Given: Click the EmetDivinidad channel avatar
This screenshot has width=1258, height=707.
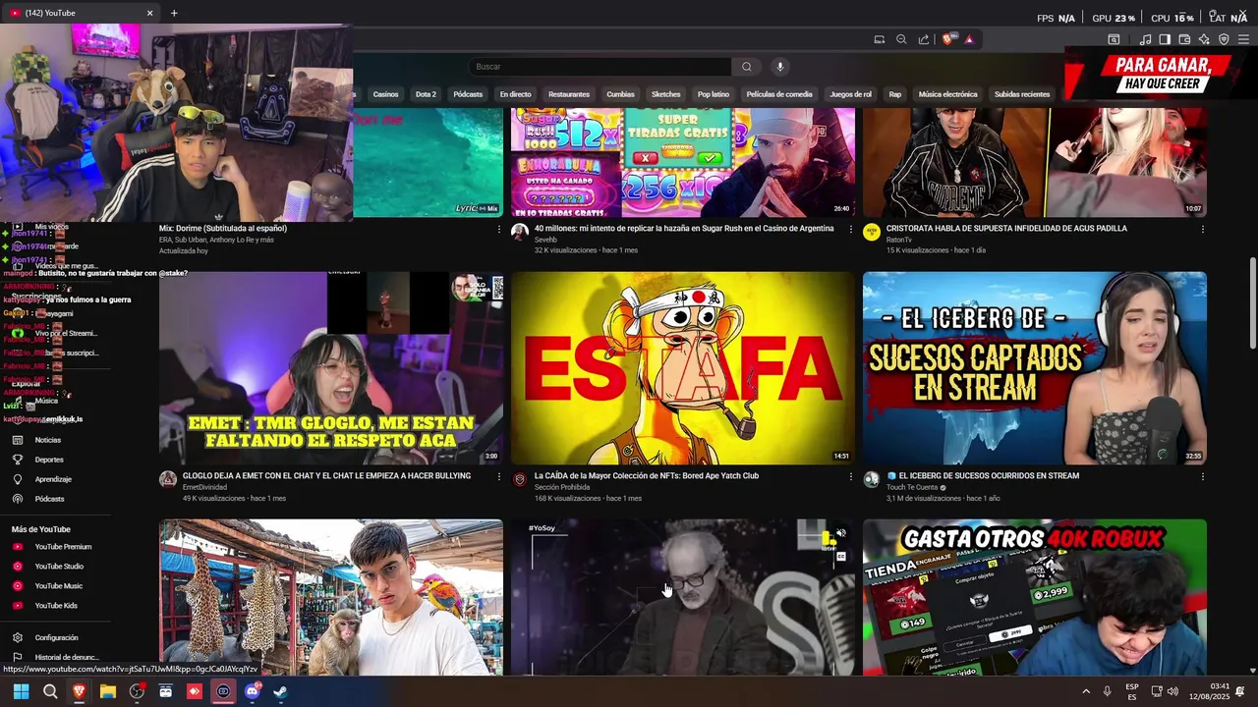Looking at the screenshot, I should pos(168,479).
